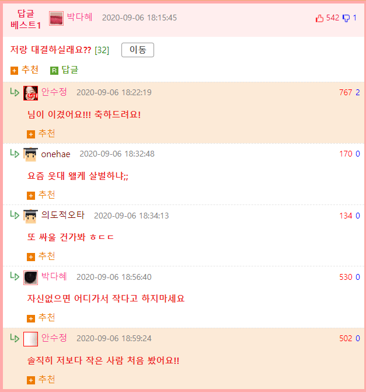
Task: Click the thumbs-down icon beside 1
Action: coord(346,18)
